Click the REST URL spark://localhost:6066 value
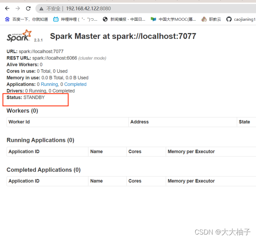 [55, 58]
